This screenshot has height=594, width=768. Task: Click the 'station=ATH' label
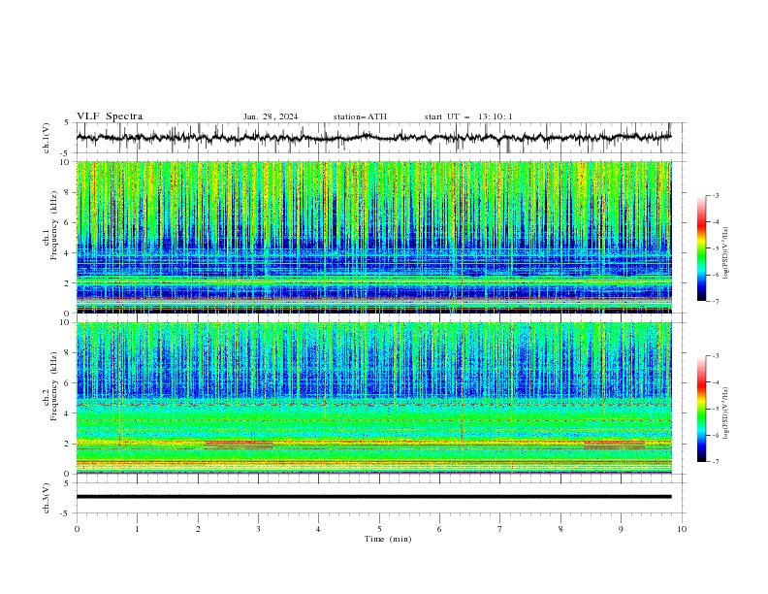(360, 116)
